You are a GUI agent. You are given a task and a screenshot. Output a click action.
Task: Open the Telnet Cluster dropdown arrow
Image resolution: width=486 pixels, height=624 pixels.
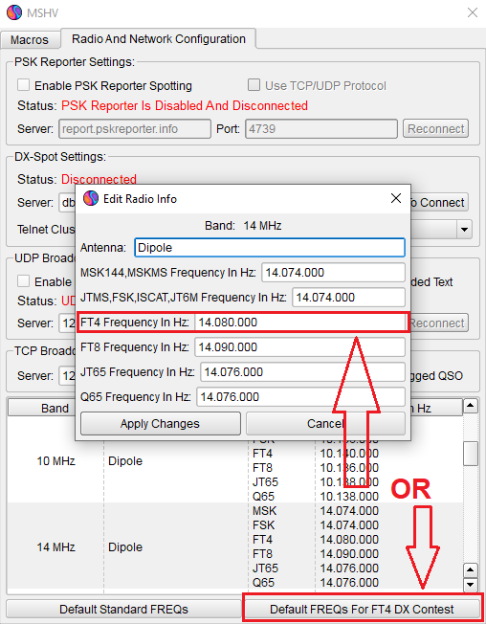click(x=464, y=230)
